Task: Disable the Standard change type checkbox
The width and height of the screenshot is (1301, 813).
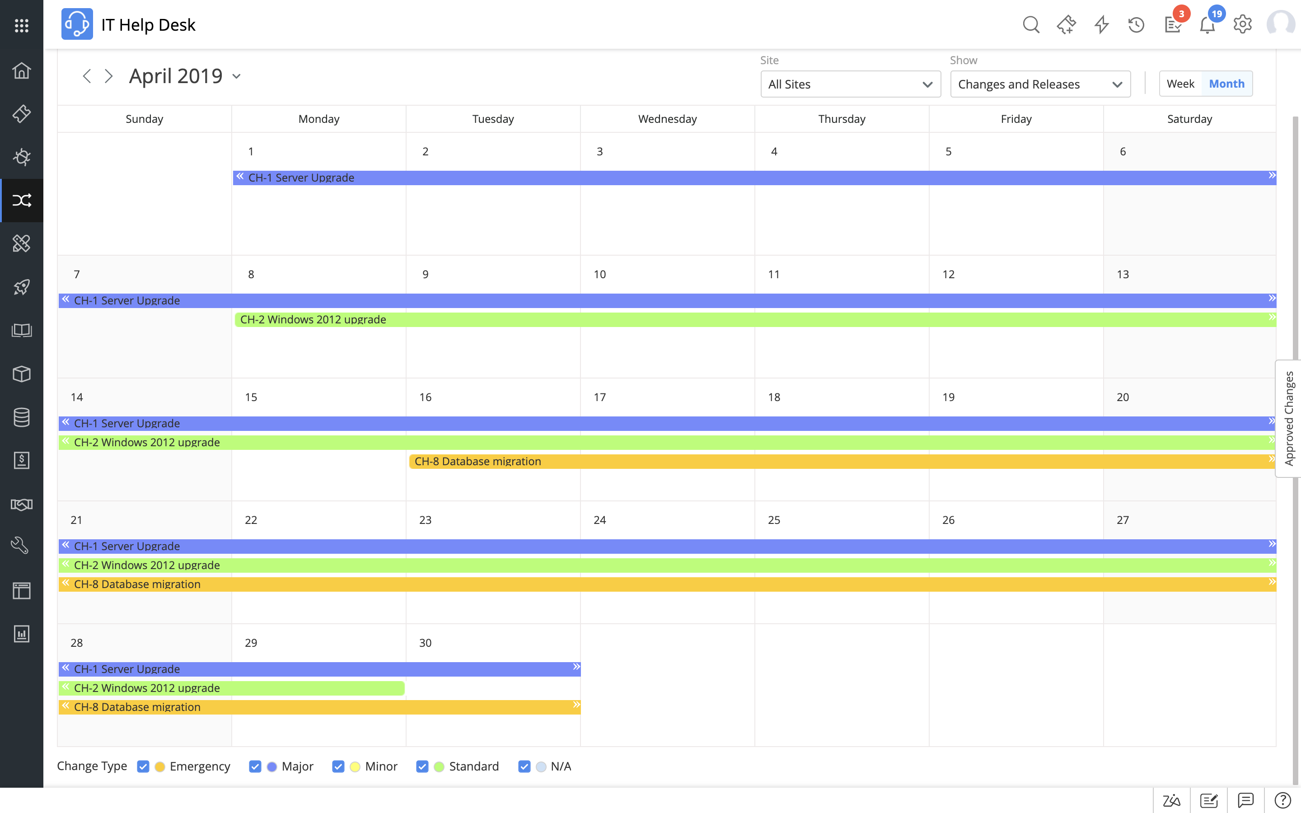Action: click(422, 766)
